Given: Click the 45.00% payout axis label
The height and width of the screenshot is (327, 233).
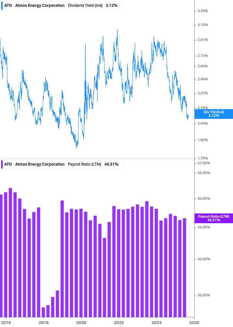Looking at the screenshot, I should pos(204,227).
